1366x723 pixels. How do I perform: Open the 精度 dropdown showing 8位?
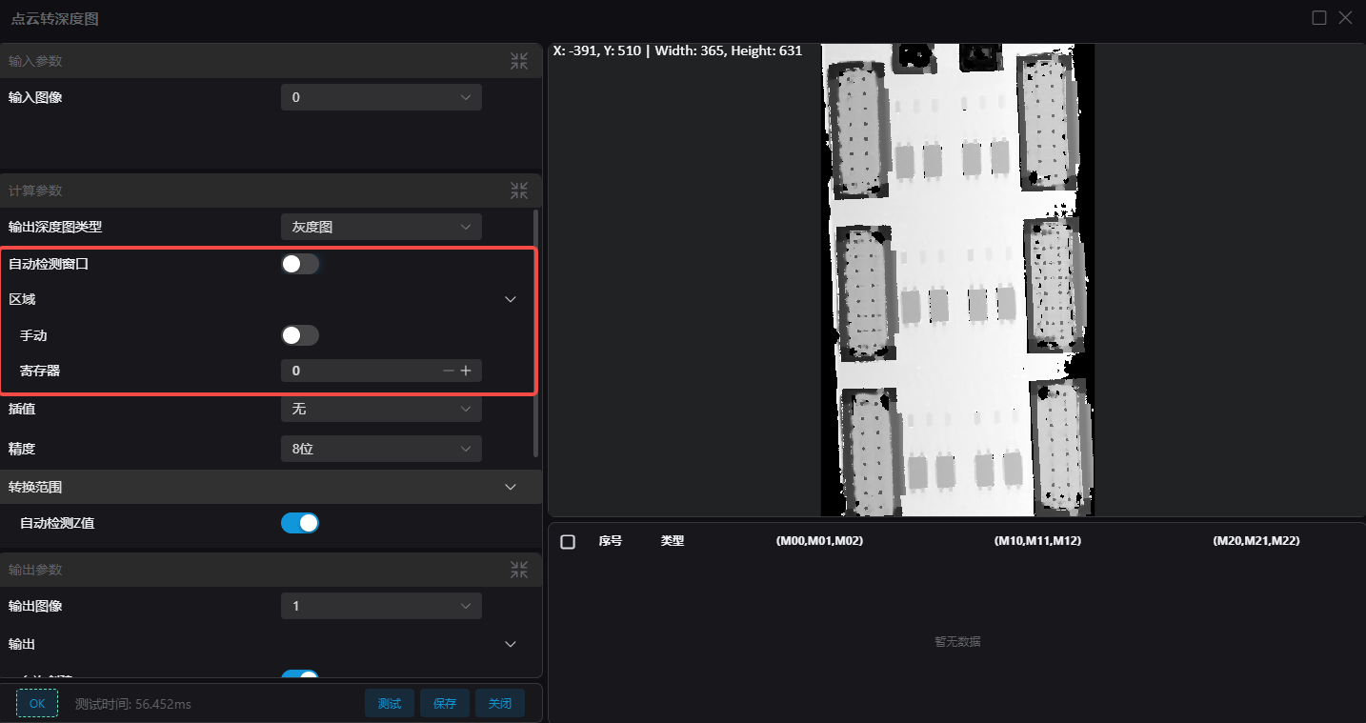click(381, 449)
